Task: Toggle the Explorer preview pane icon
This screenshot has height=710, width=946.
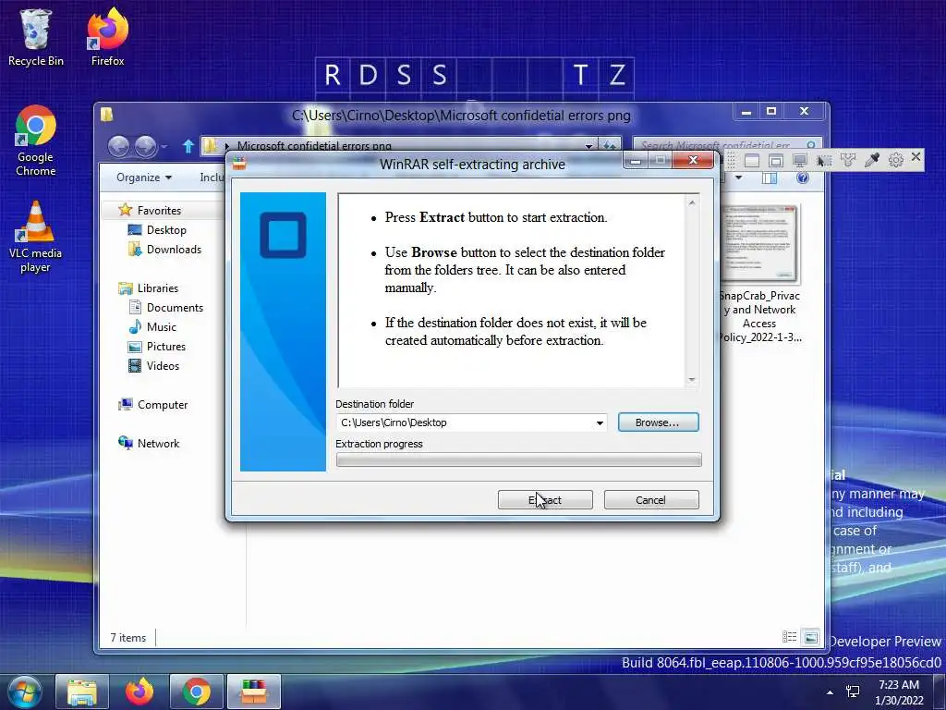Action: tap(770, 177)
